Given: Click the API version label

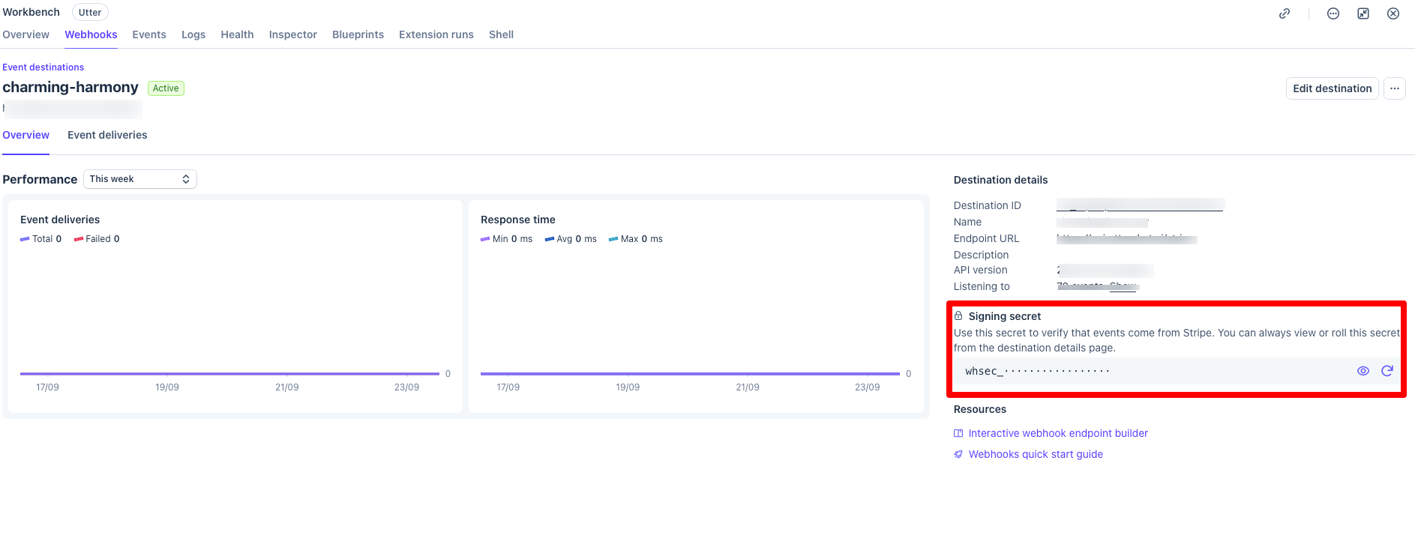Looking at the screenshot, I should pyautogui.click(x=981, y=270).
